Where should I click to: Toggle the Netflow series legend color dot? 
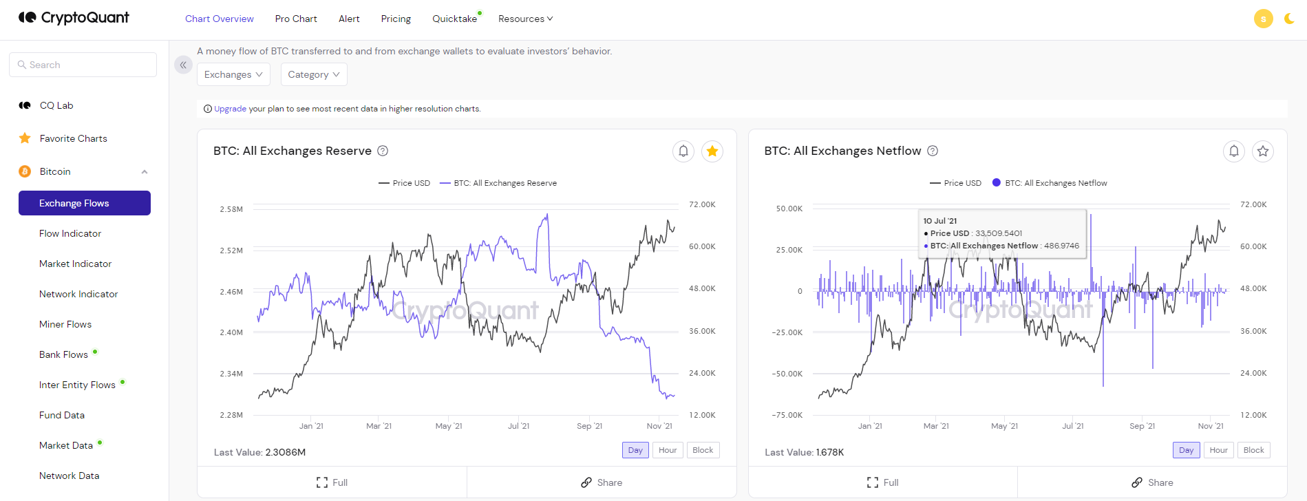click(996, 182)
